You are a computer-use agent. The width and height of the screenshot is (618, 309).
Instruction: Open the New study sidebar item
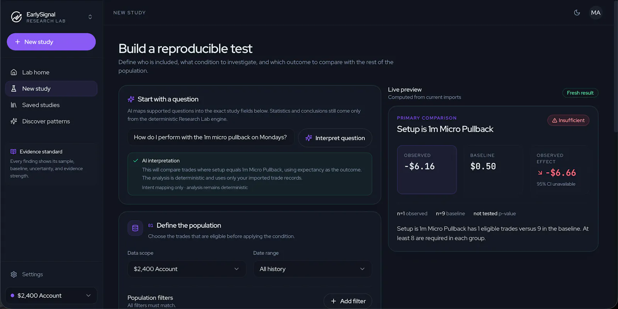pyautogui.click(x=51, y=88)
